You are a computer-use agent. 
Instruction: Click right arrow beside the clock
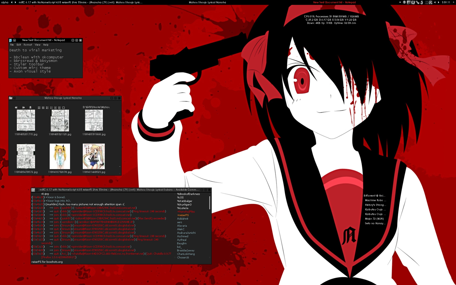point(439,2)
